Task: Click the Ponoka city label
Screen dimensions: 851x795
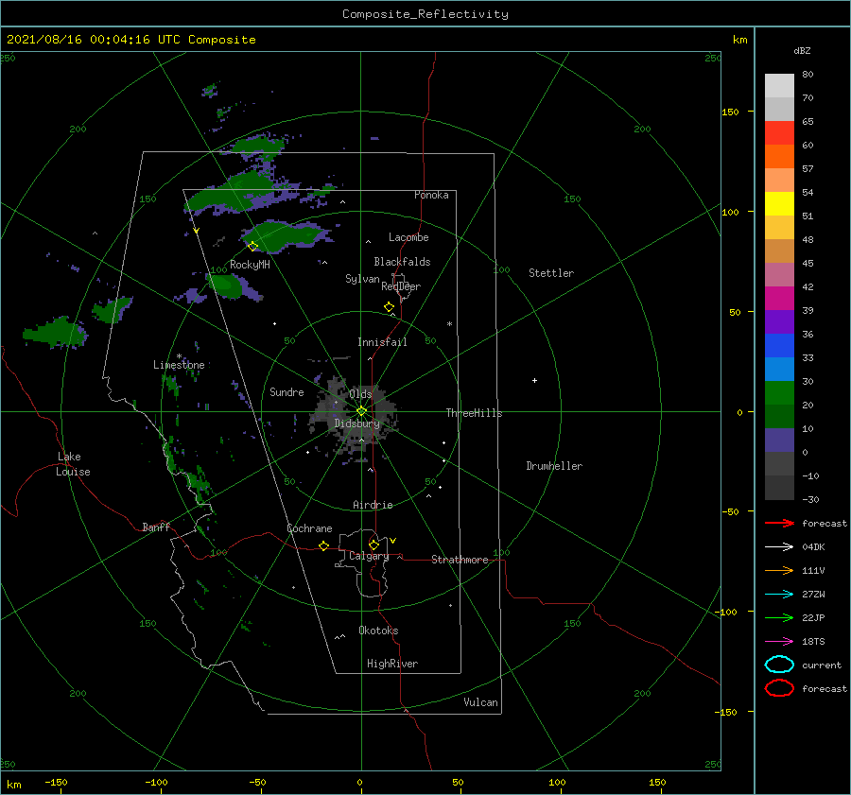Action: pos(431,195)
